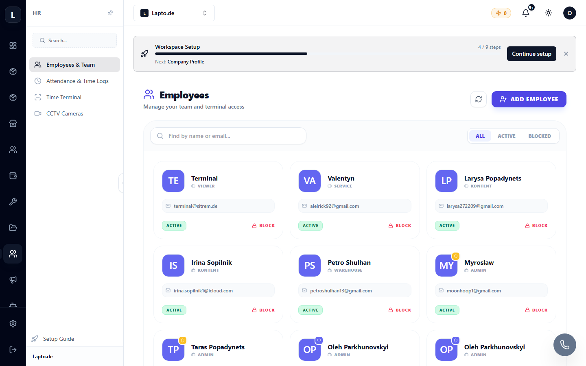Click the ACTIVE status badge on Terminal card
This screenshot has height=366, width=586.
[174, 226]
